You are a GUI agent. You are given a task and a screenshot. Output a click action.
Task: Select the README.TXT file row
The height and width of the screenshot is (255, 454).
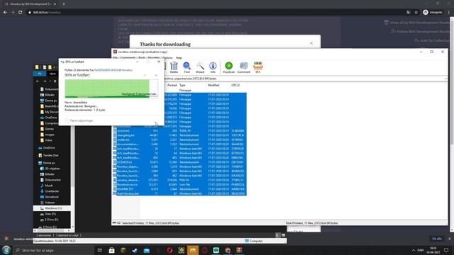point(179,189)
